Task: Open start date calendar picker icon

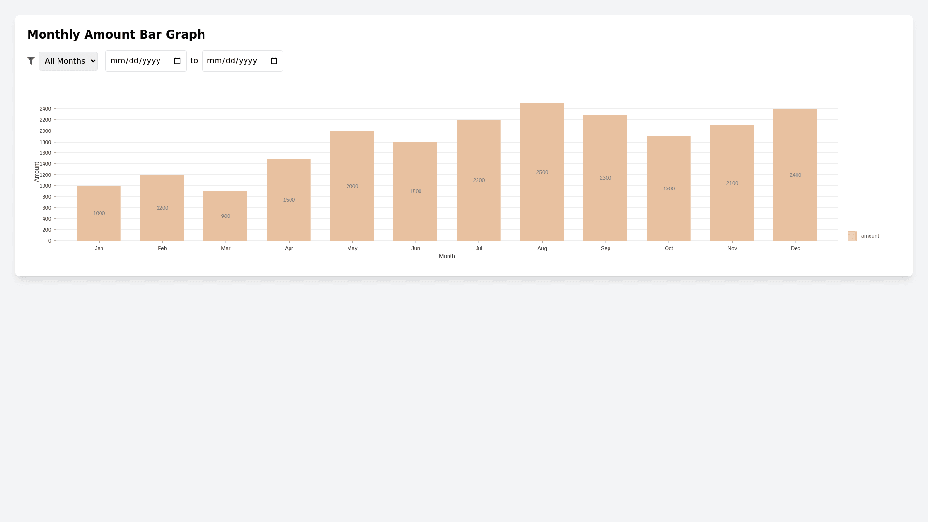Action: coord(177,61)
